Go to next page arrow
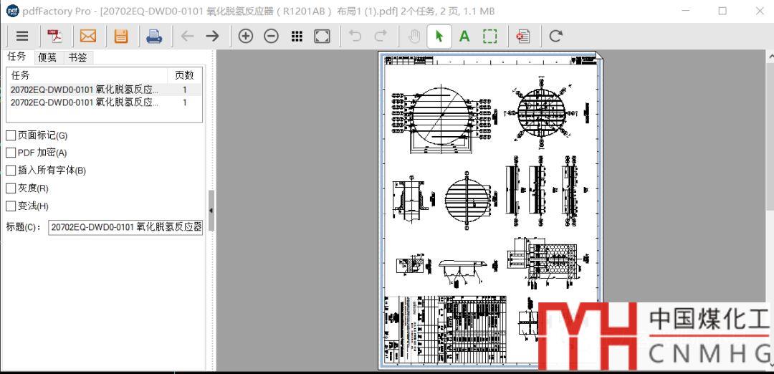 (x=212, y=36)
